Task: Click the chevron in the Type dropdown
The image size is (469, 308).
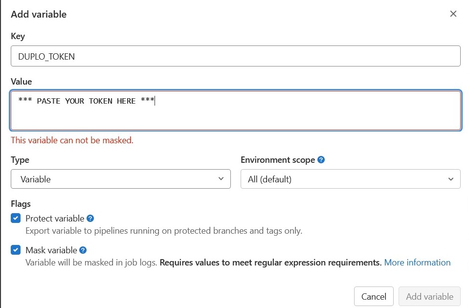Action: 221,179
